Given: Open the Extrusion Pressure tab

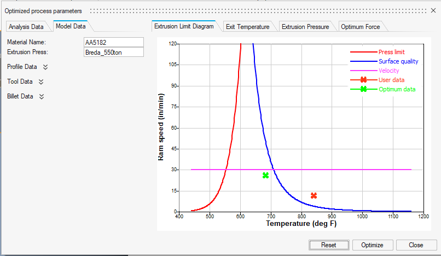Looking at the screenshot, I should coord(305,27).
